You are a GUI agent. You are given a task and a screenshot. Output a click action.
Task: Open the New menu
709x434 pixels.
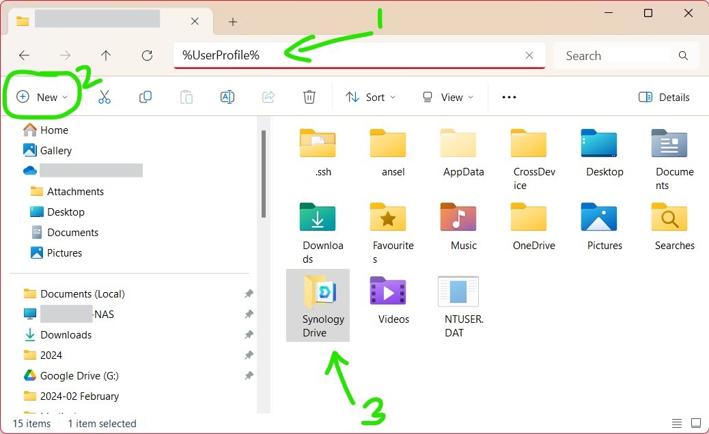tap(42, 96)
